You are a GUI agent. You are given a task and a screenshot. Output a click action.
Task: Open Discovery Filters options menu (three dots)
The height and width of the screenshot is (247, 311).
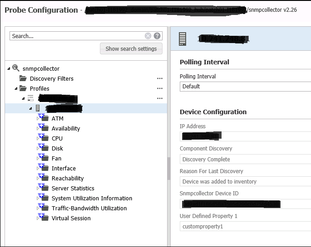160,78
